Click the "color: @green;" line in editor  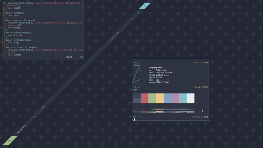point(14,15)
